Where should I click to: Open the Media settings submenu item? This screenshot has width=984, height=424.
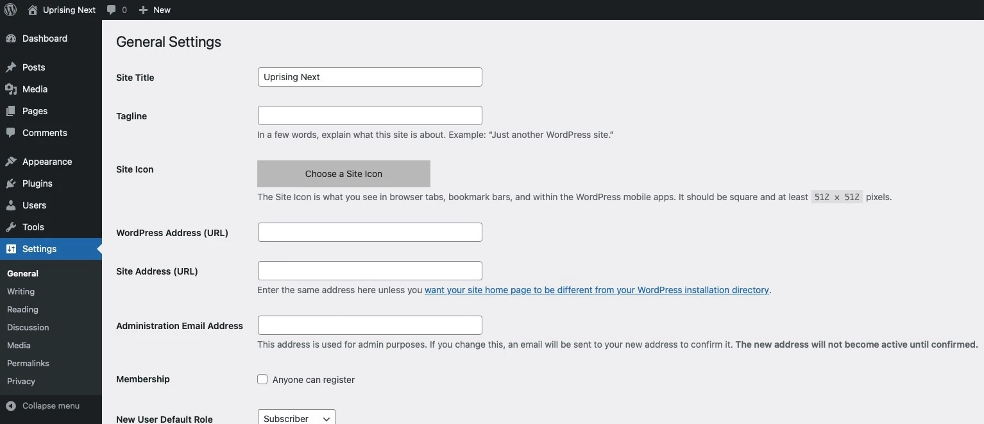coord(19,345)
